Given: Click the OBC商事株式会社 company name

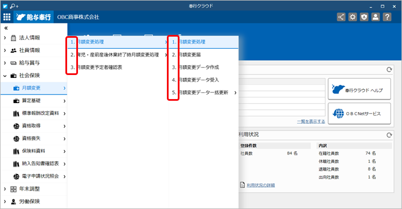Looking at the screenshot, I should tap(78, 17).
